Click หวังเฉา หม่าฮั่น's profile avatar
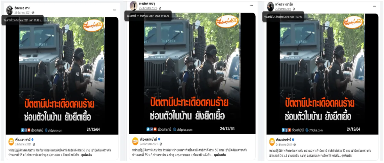 270,6
